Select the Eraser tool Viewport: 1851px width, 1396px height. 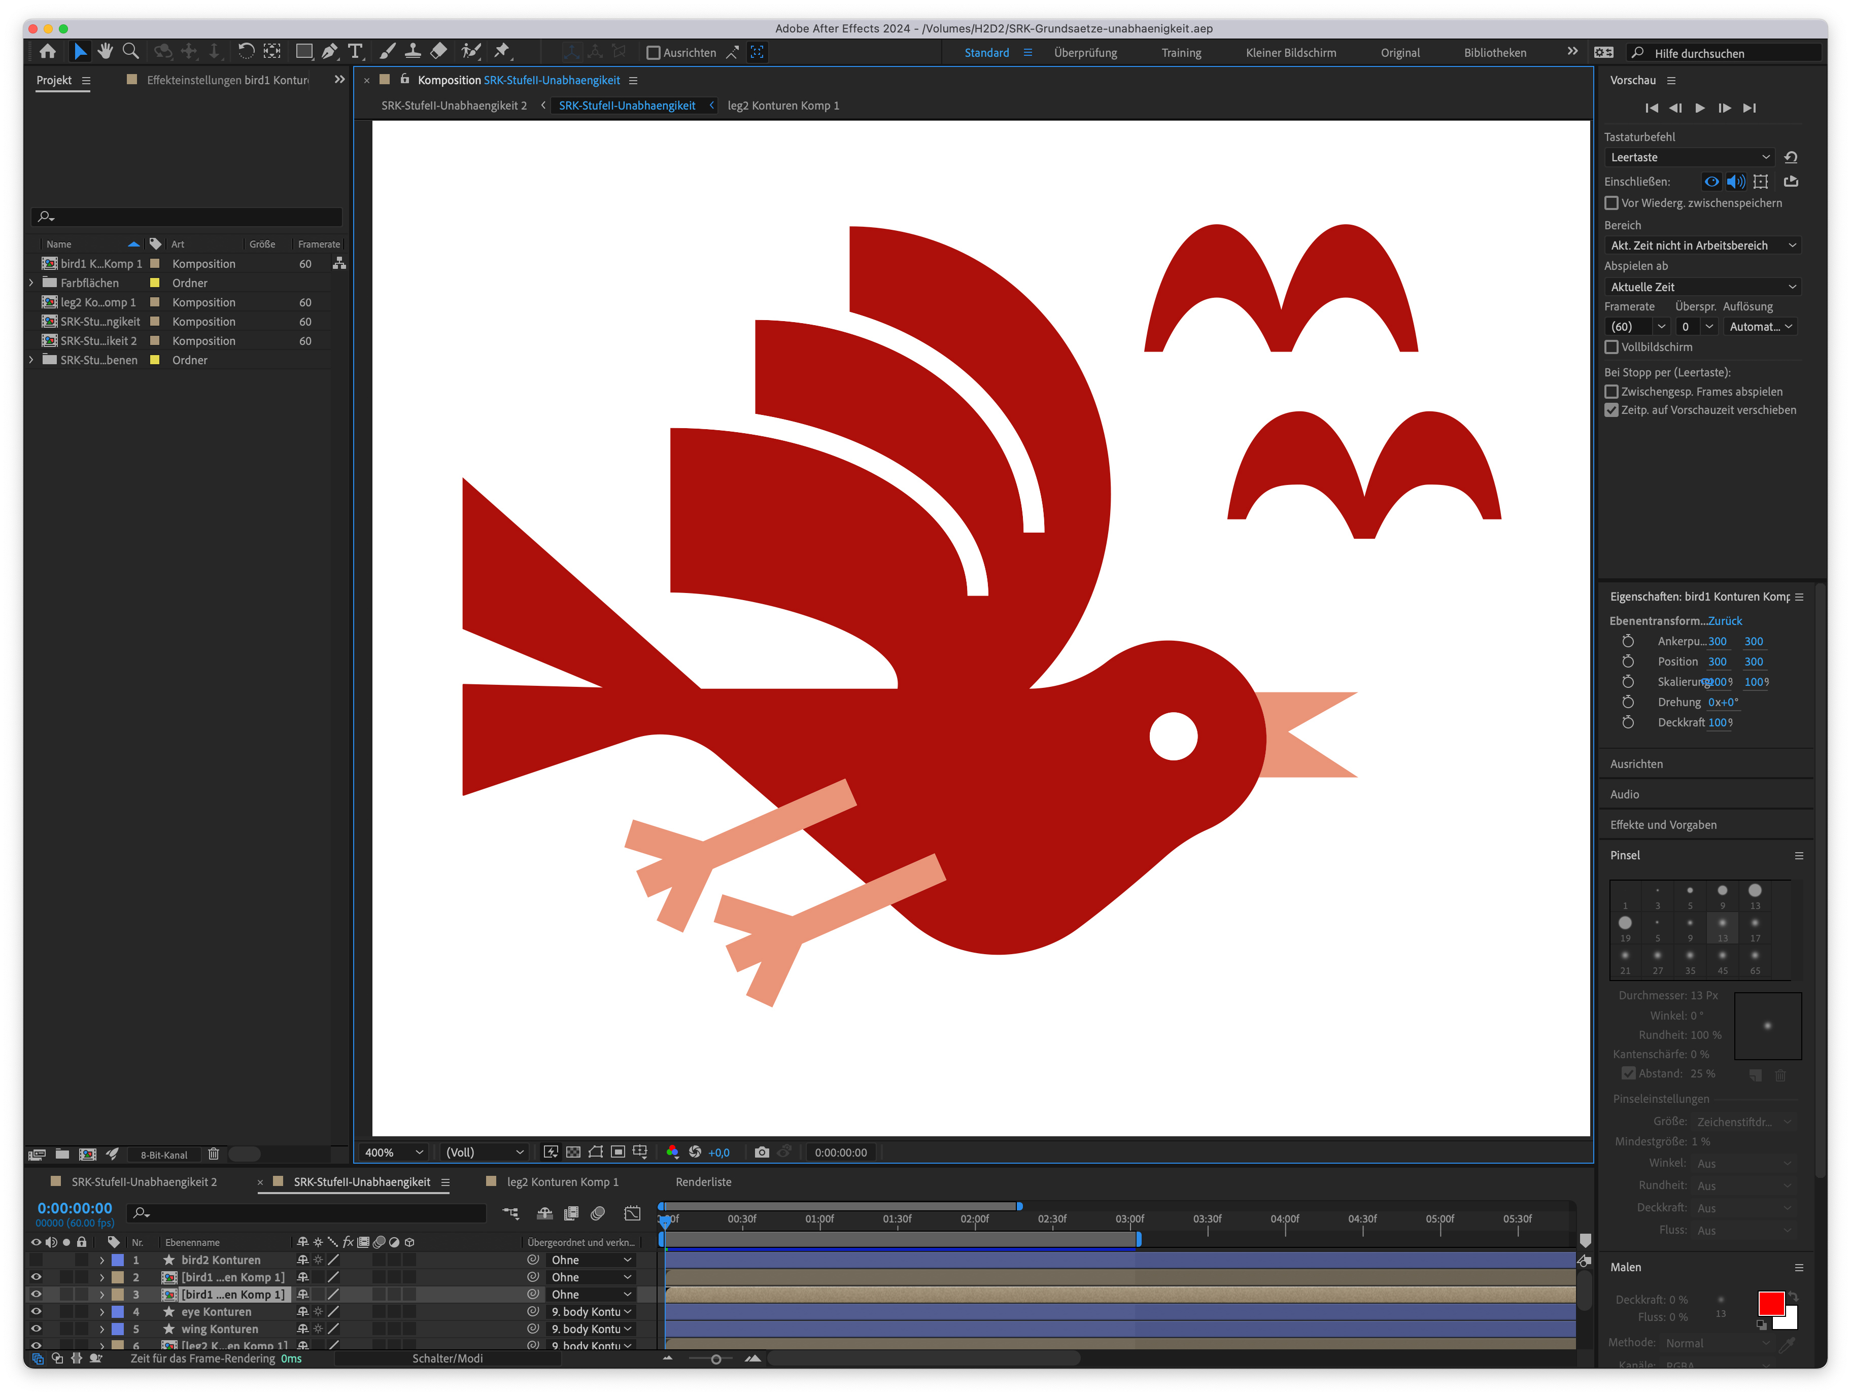point(438,52)
